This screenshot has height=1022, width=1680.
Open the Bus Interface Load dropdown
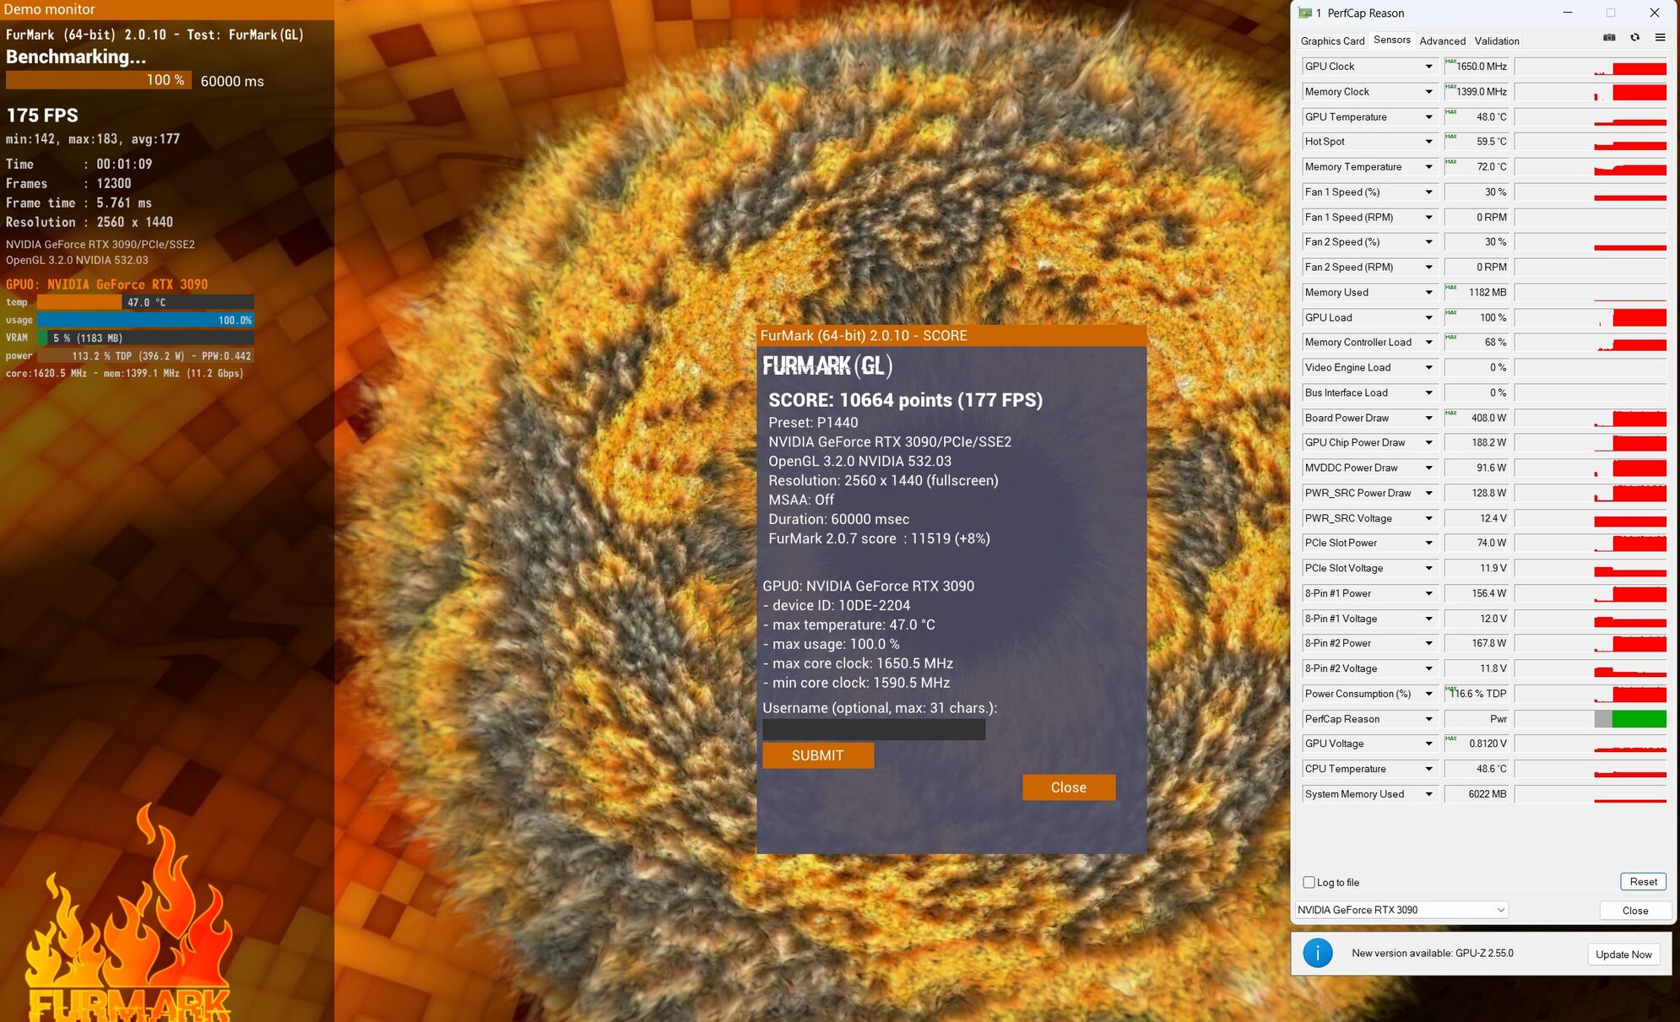click(x=1428, y=393)
